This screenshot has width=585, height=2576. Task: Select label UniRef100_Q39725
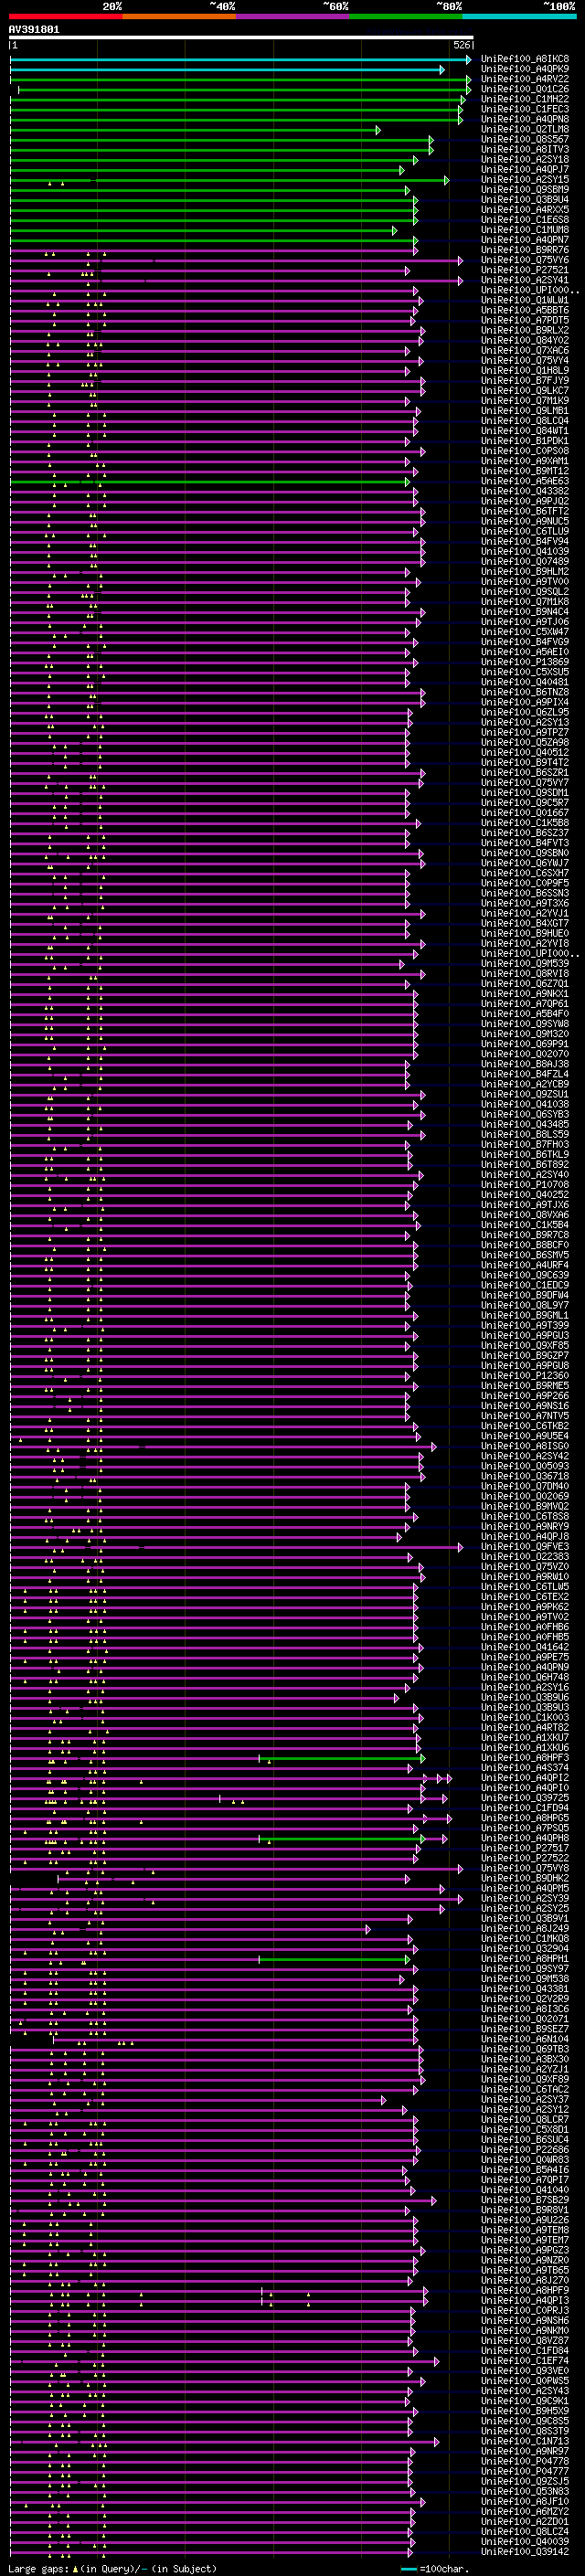tap(524, 1798)
